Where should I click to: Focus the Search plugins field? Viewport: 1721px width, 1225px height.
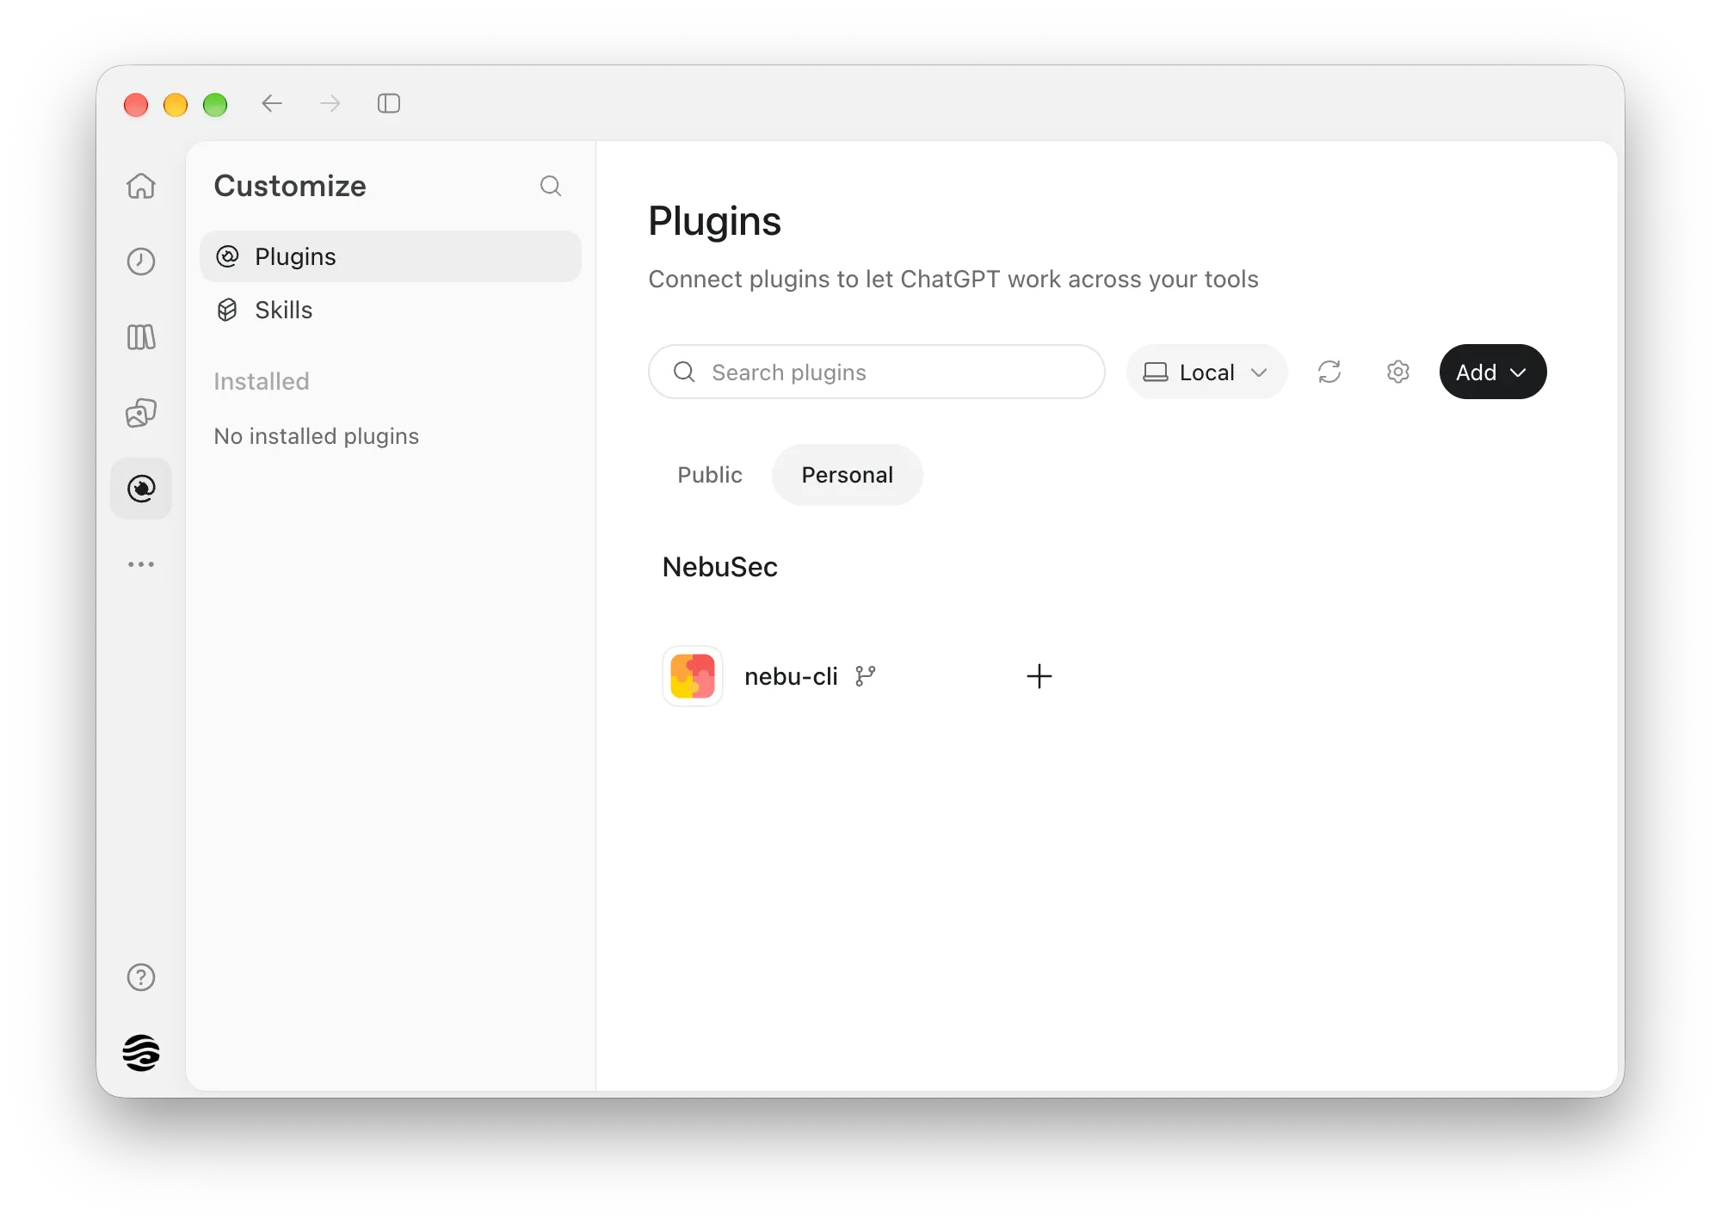click(x=877, y=372)
